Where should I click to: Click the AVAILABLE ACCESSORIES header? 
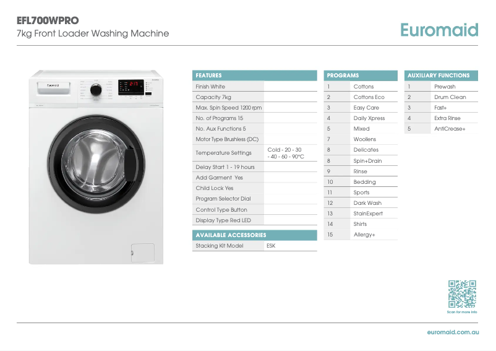(254, 235)
